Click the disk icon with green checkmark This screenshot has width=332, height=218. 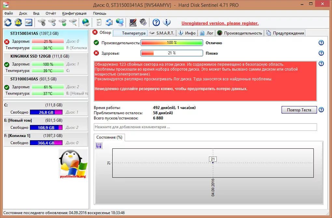(x=62, y=22)
